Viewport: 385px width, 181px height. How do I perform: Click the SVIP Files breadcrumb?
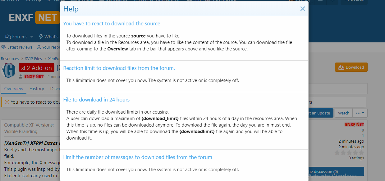click(x=33, y=58)
